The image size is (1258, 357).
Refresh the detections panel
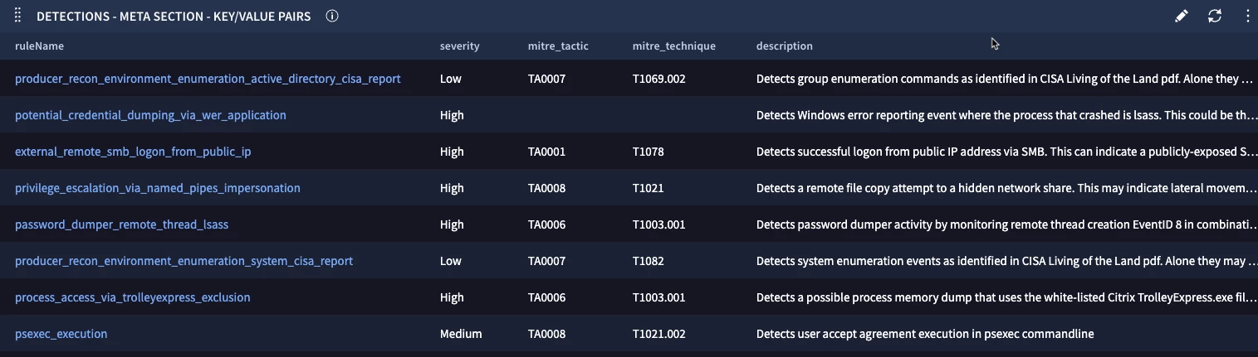1215,16
